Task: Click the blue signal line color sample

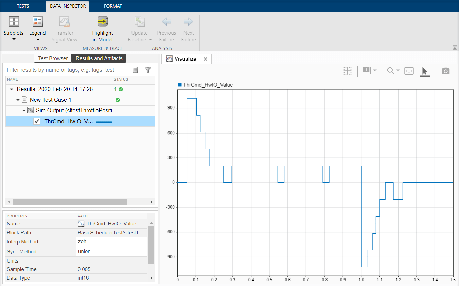Action: coord(104,121)
